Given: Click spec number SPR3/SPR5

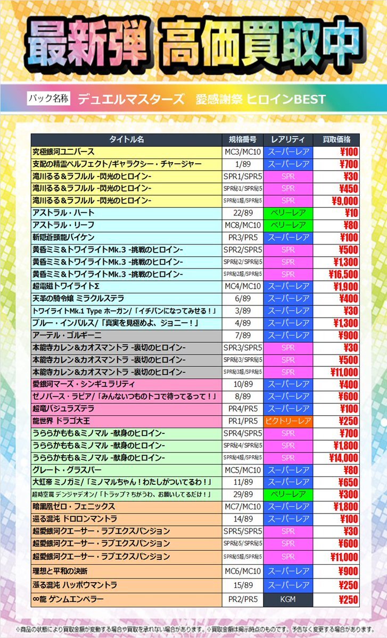Looking at the screenshot, I should click(242, 348).
